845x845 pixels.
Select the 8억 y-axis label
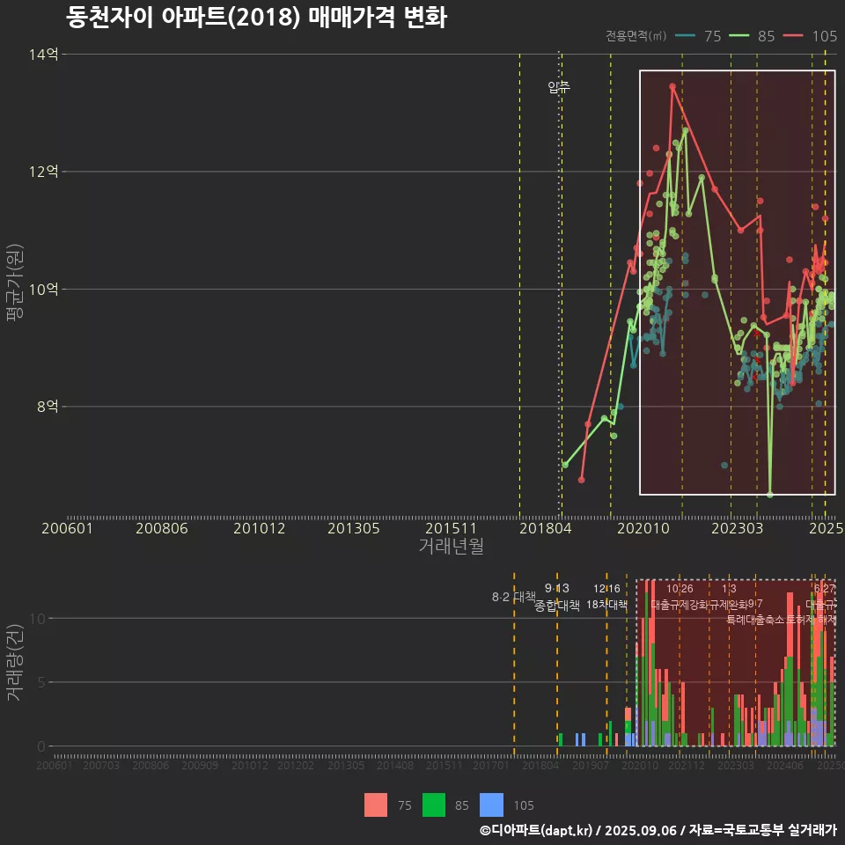point(48,407)
